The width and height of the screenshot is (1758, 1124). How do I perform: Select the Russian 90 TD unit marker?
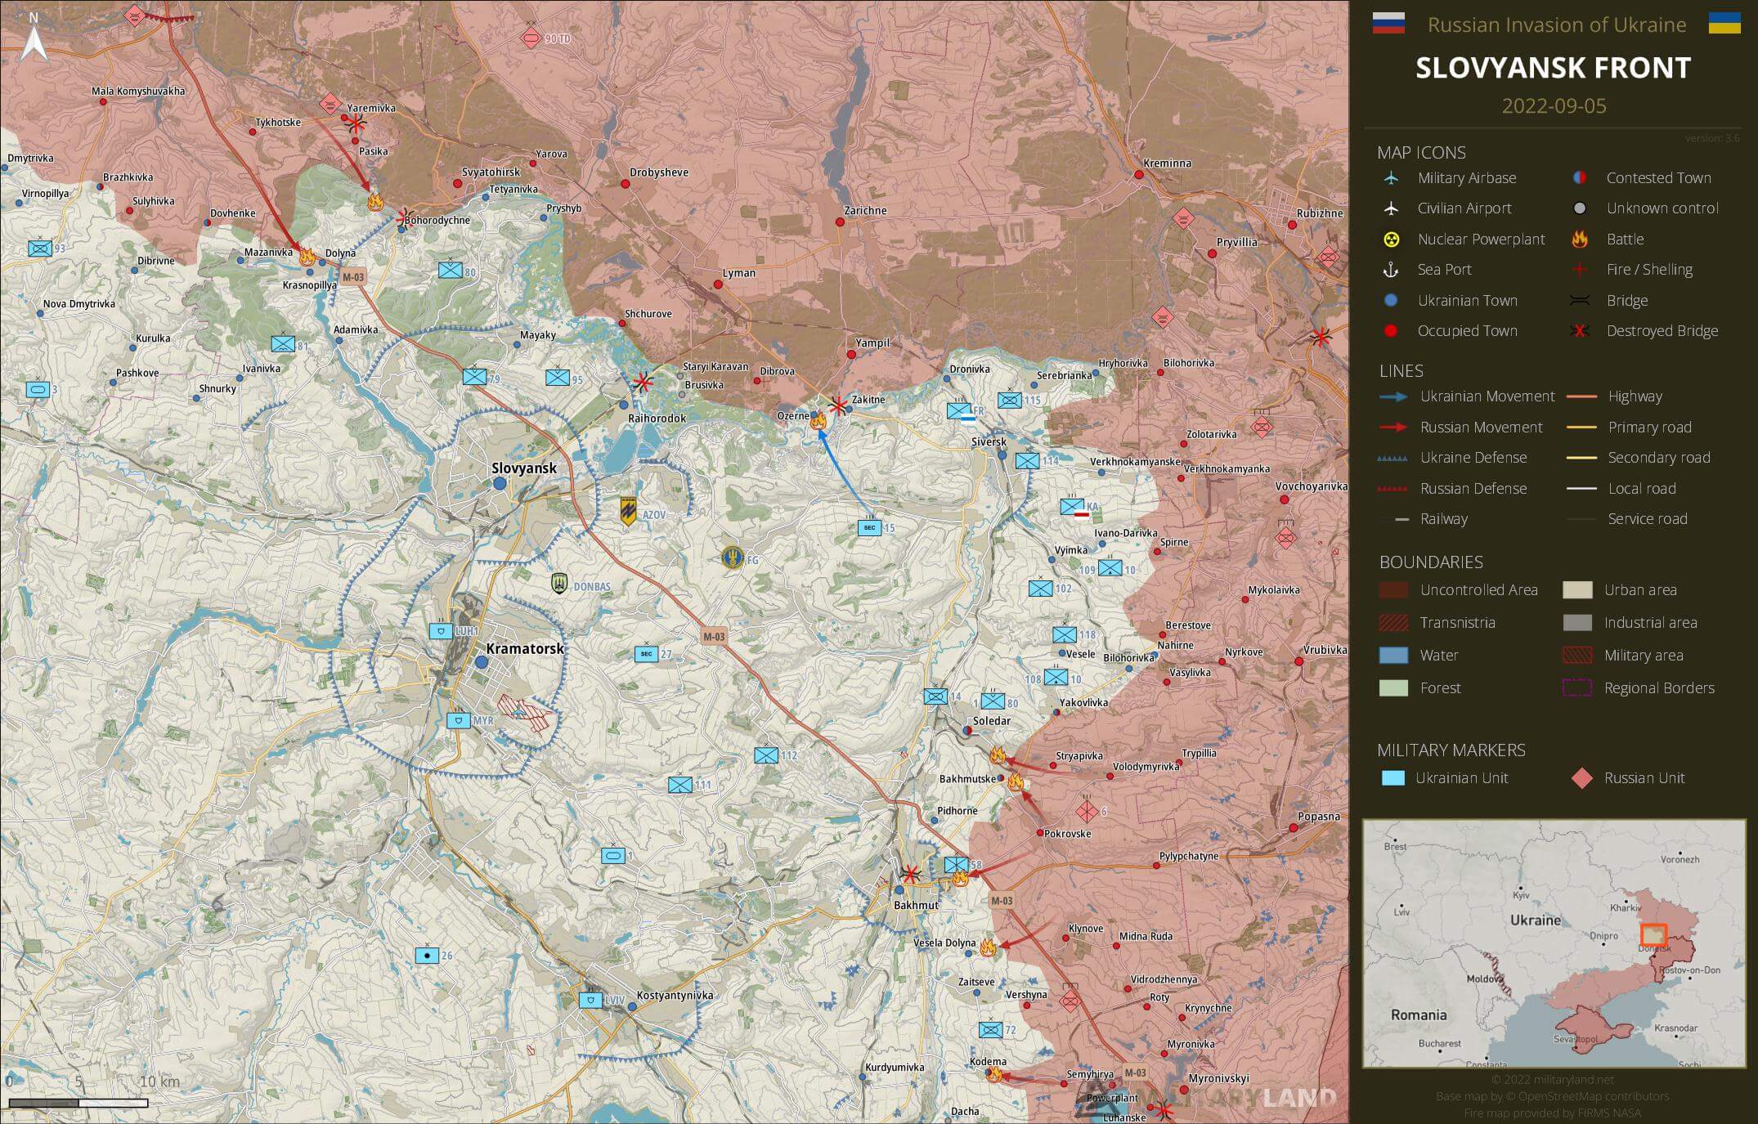point(531,38)
